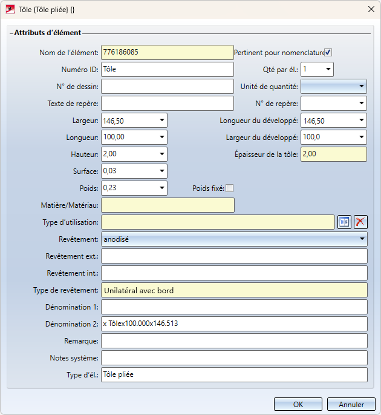Viewport: 381px width, 415px height.
Task: Click the Texte de repère field
Action: point(168,103)
